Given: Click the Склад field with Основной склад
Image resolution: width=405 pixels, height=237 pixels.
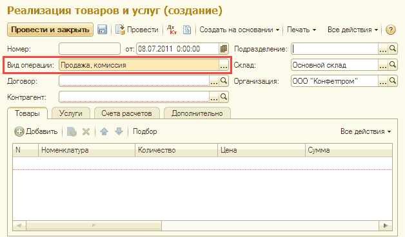Looking at the screenshot, I should [335, 65].
